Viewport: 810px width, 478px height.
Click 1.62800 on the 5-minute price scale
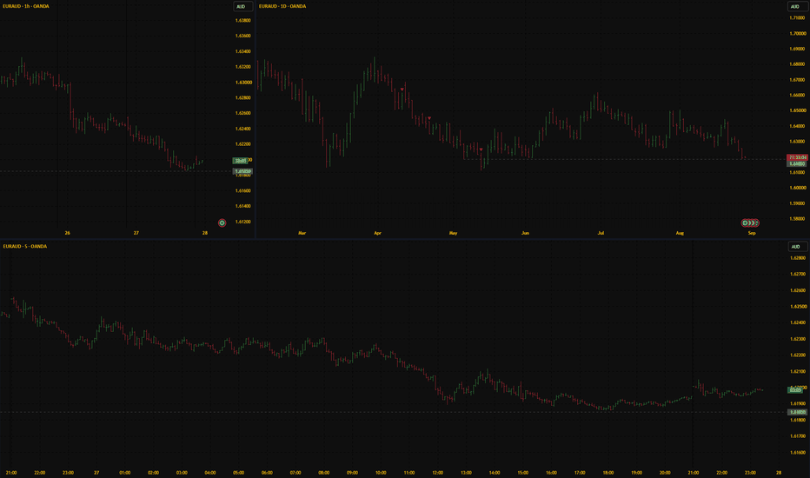[798, 258]
